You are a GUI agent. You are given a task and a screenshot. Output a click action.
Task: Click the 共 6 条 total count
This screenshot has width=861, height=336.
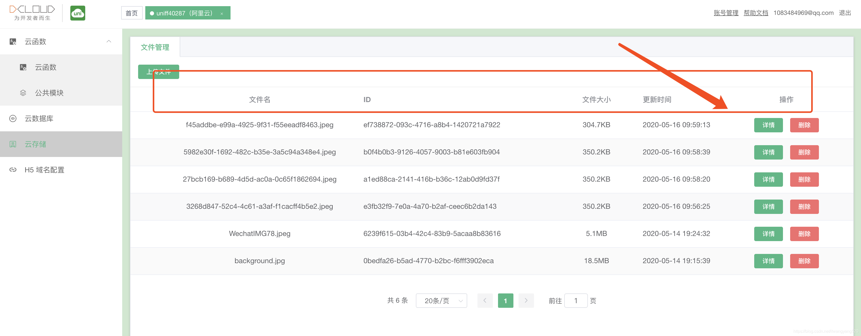[397, 300]
